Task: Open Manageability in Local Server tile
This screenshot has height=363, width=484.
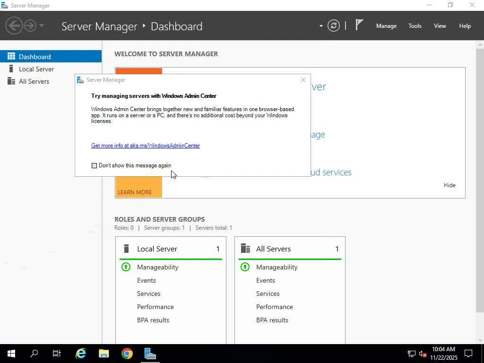Action: [158, 267]
